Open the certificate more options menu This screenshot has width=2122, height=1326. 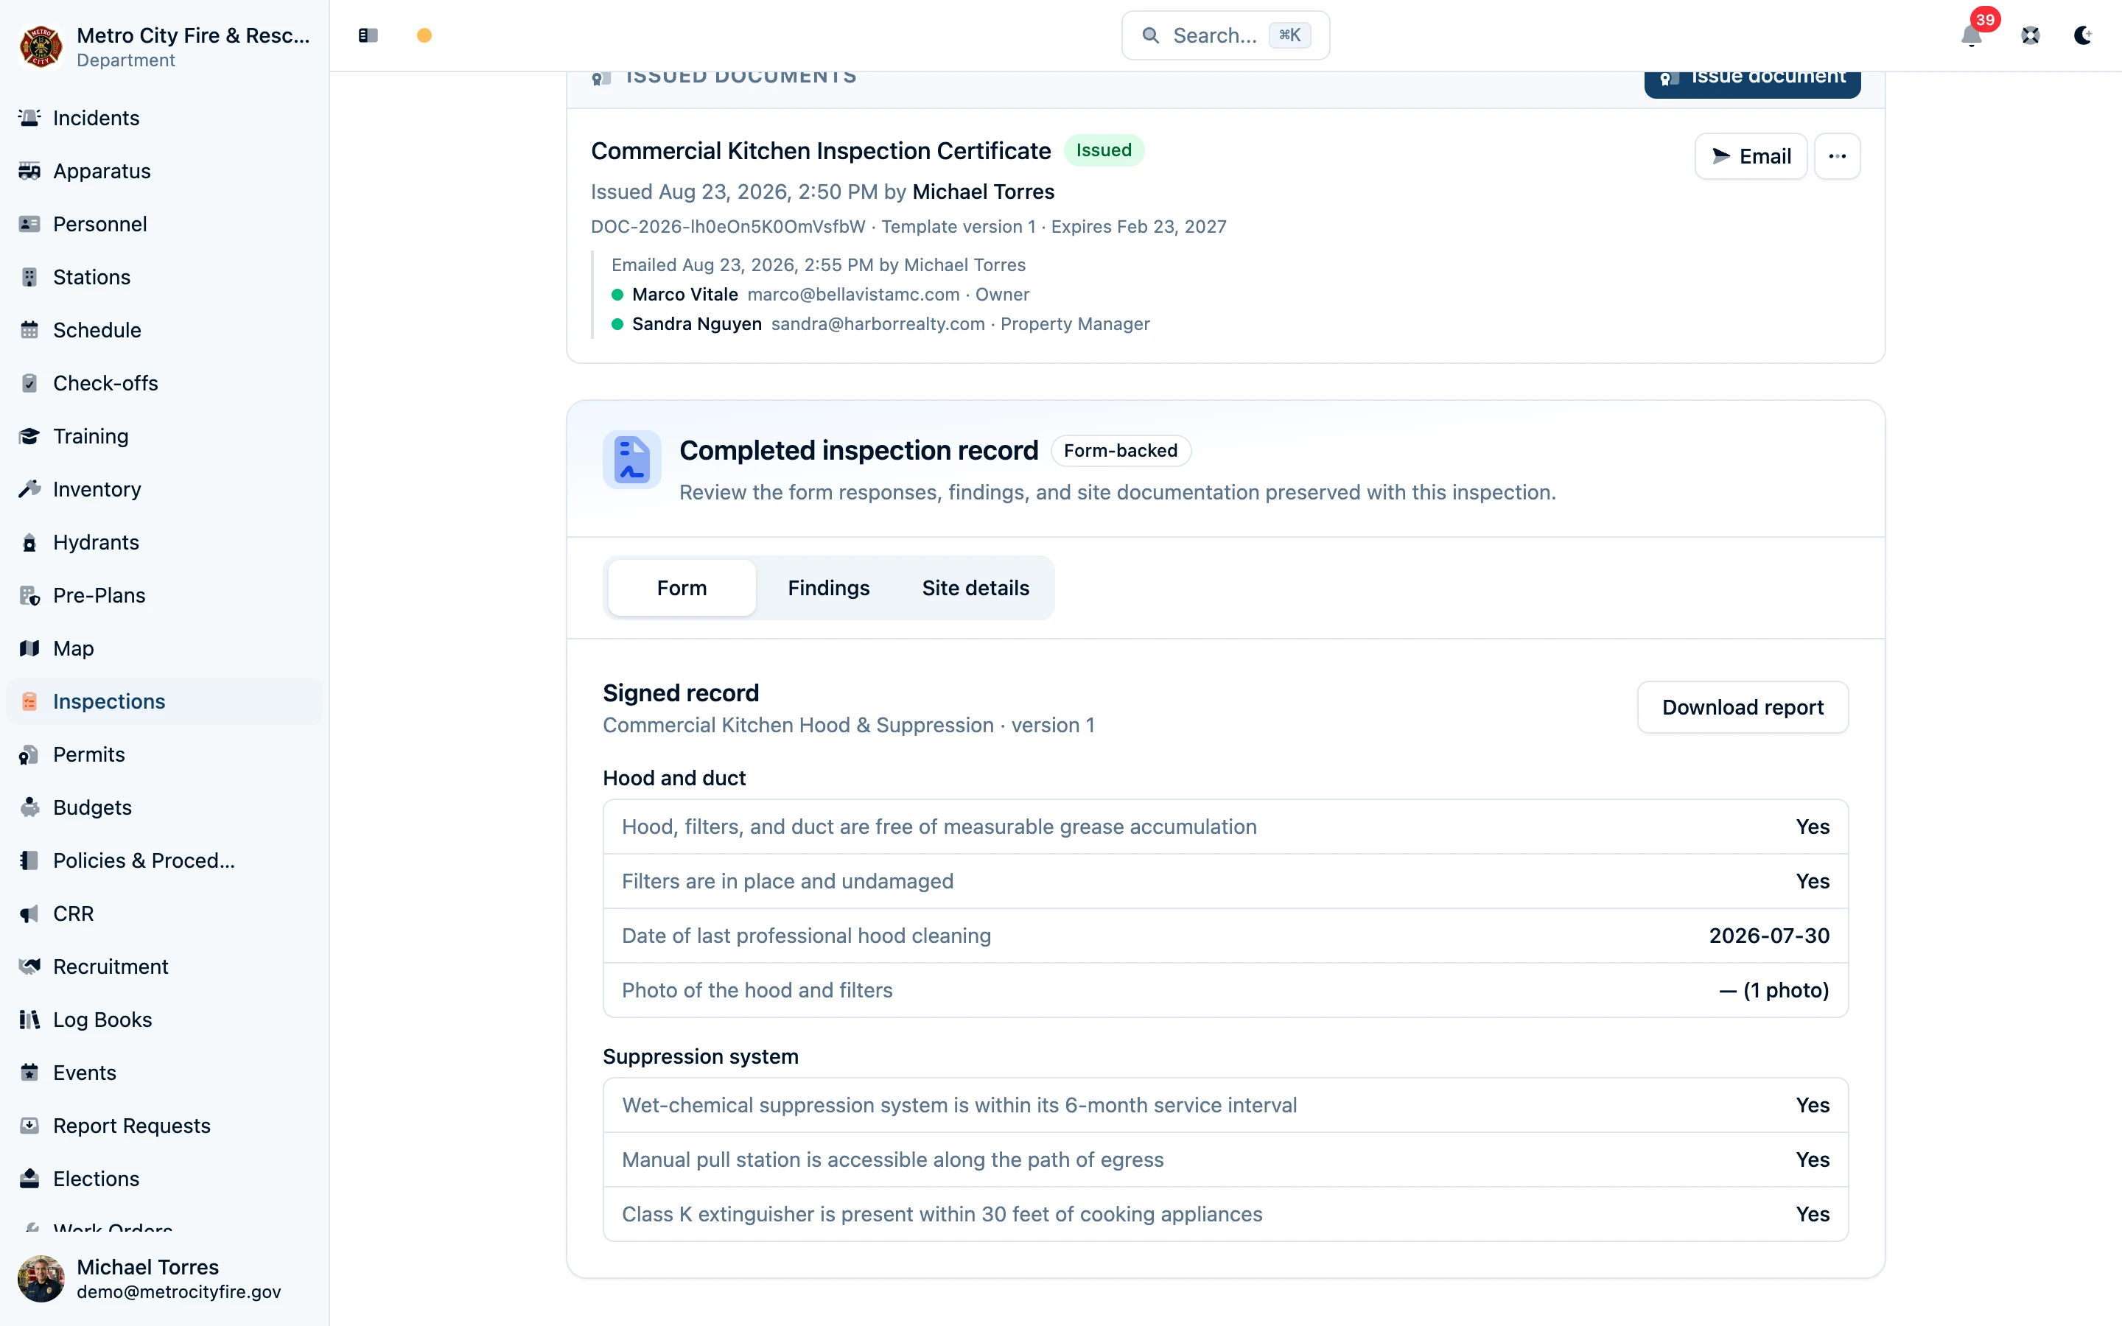click(x=1837, y=156)
